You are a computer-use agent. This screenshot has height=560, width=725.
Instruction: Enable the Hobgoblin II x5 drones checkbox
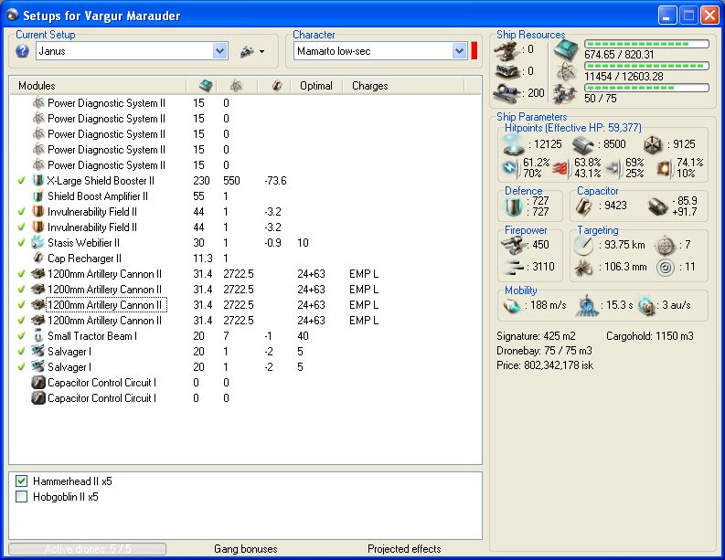click(22, 497)
